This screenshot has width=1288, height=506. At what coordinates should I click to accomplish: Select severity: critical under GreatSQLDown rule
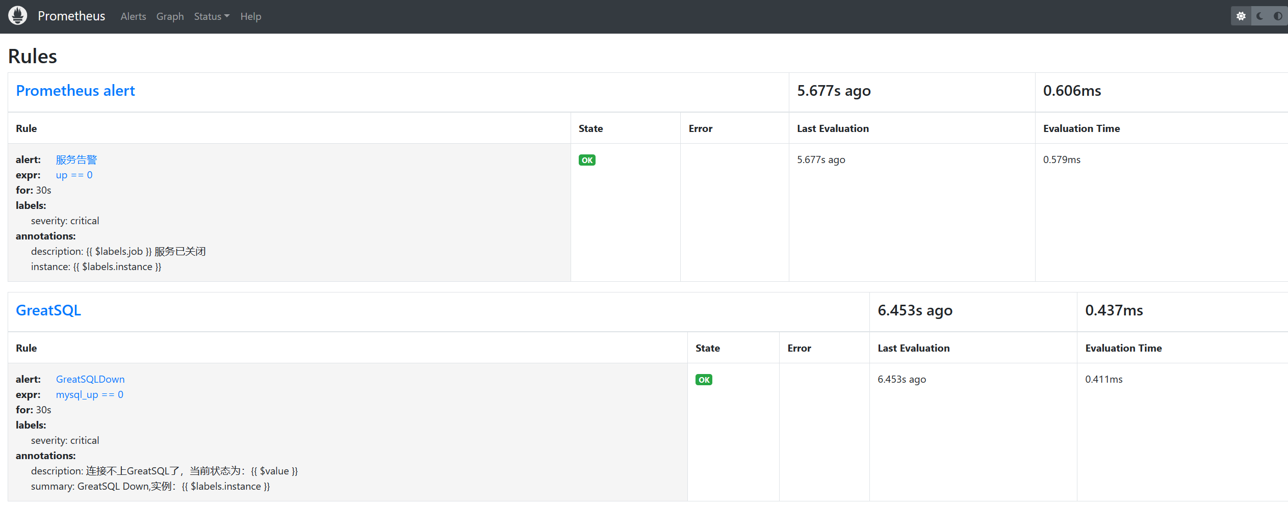[x=65, y=440]
